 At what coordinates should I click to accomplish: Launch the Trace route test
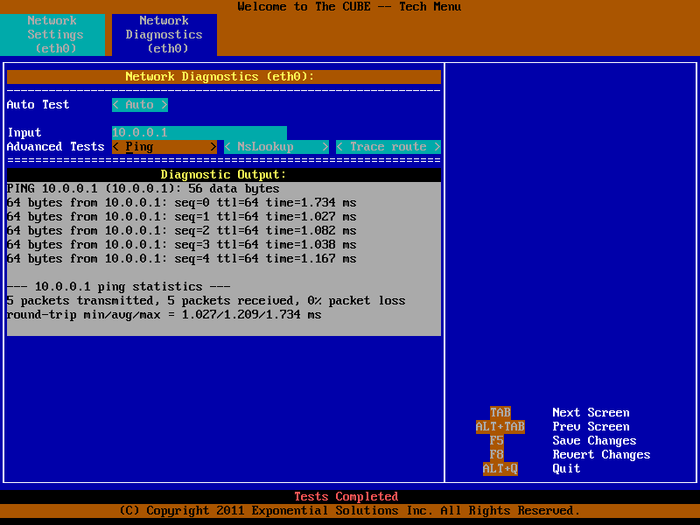[x=388, y=147]
